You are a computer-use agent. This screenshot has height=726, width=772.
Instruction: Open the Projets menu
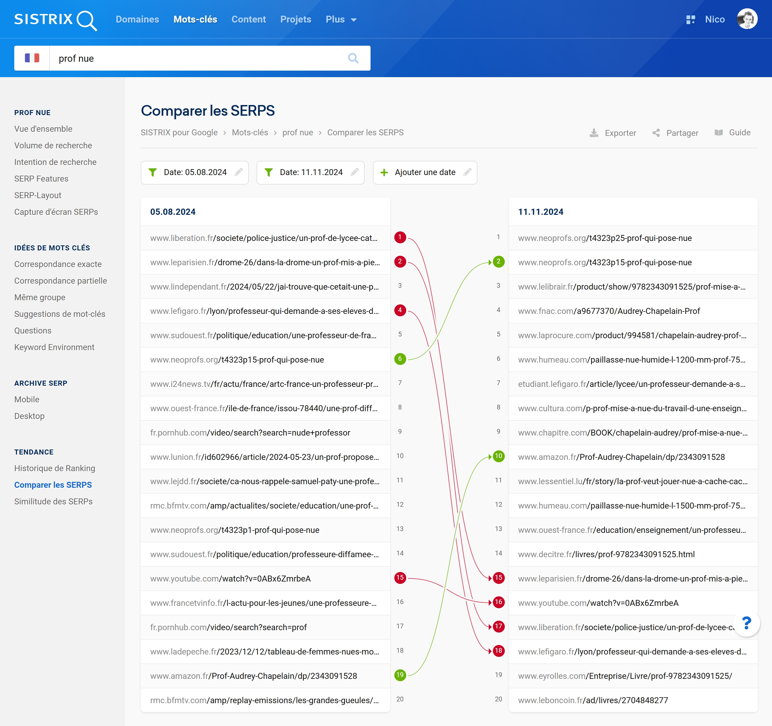(296, 19)
